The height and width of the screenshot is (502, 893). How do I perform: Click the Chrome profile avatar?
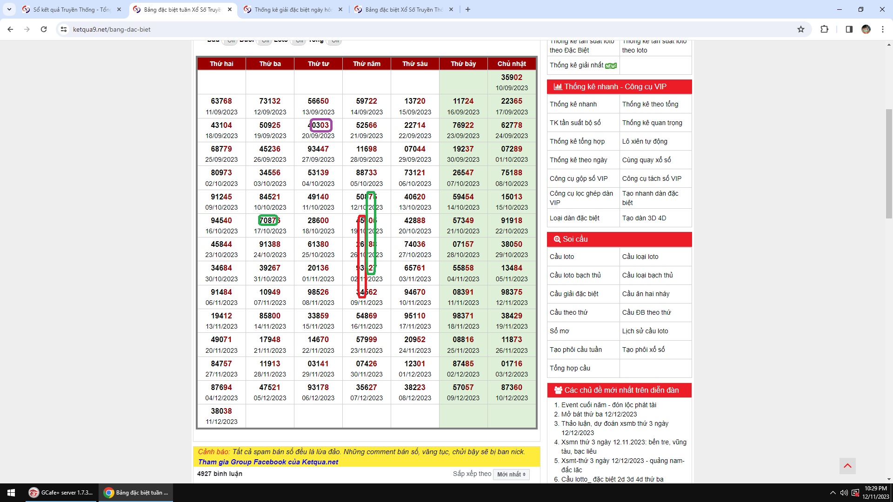866,29
